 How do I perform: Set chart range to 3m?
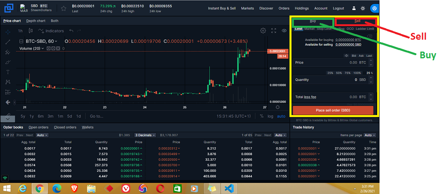(x=50, y=116)
